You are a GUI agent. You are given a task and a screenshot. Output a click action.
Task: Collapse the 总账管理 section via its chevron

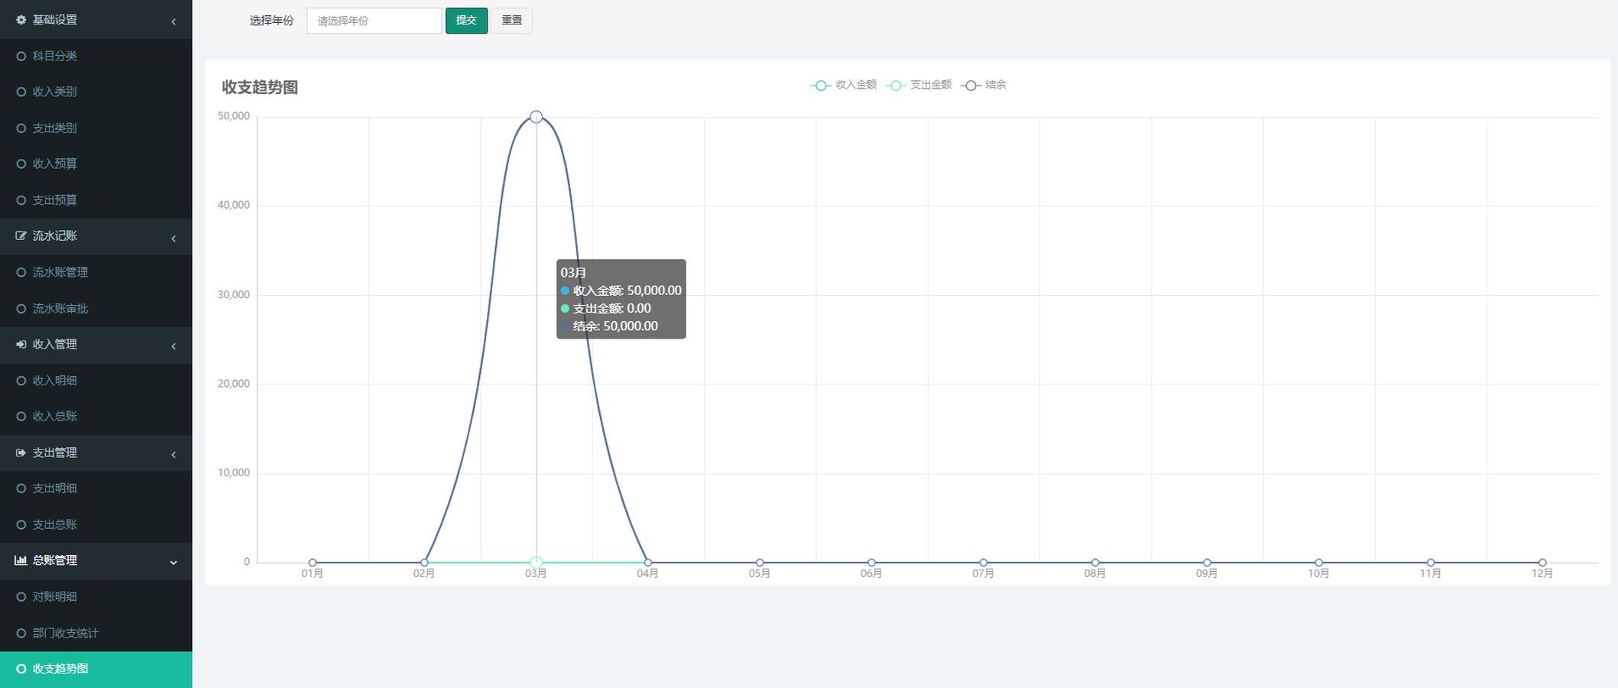173,563
